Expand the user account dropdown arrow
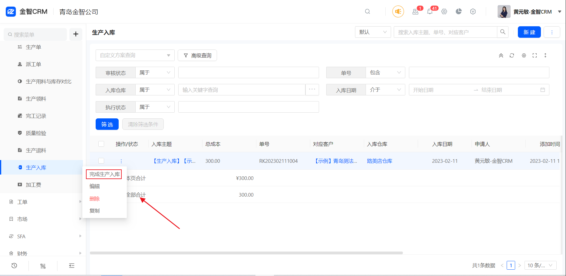 coord(560,11)
